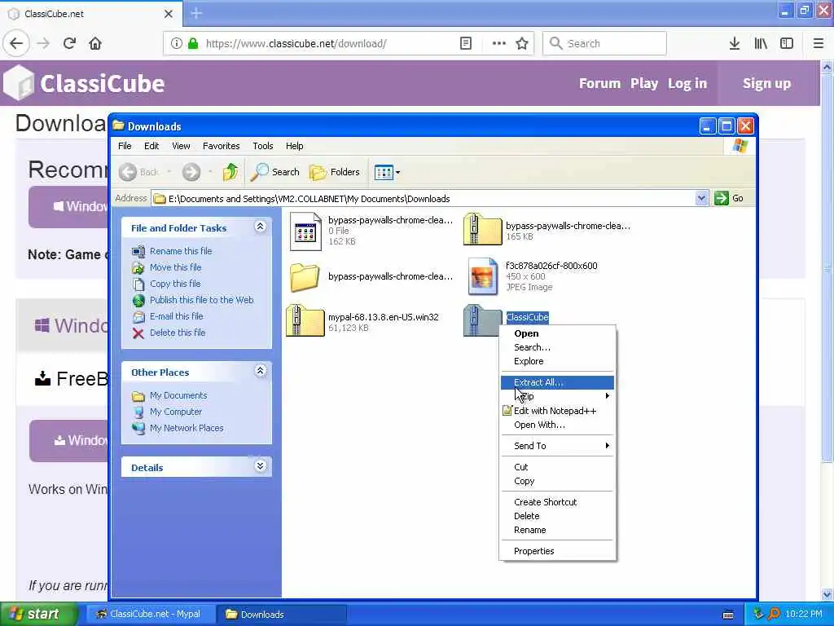
Task: Expand the Address bar dropdown
Action: (701, 199)
